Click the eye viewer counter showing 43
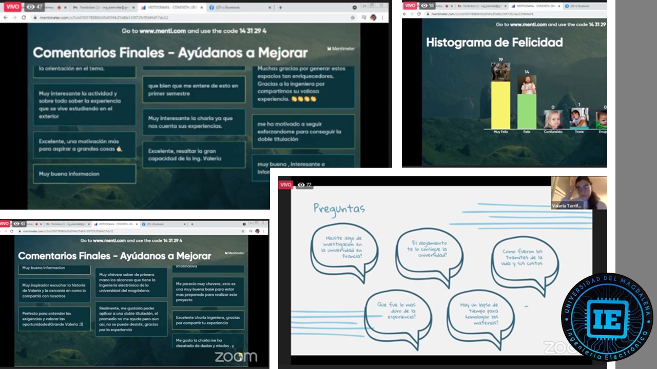 pyautogui.click(x=20, y=223)
